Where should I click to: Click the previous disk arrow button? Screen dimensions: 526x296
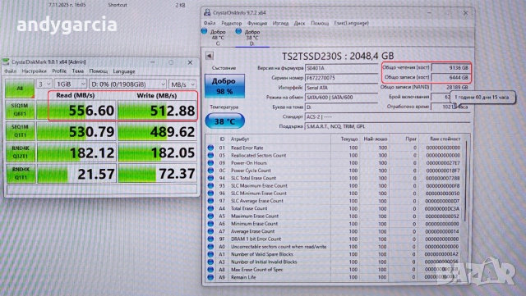(x=210, y=56)
